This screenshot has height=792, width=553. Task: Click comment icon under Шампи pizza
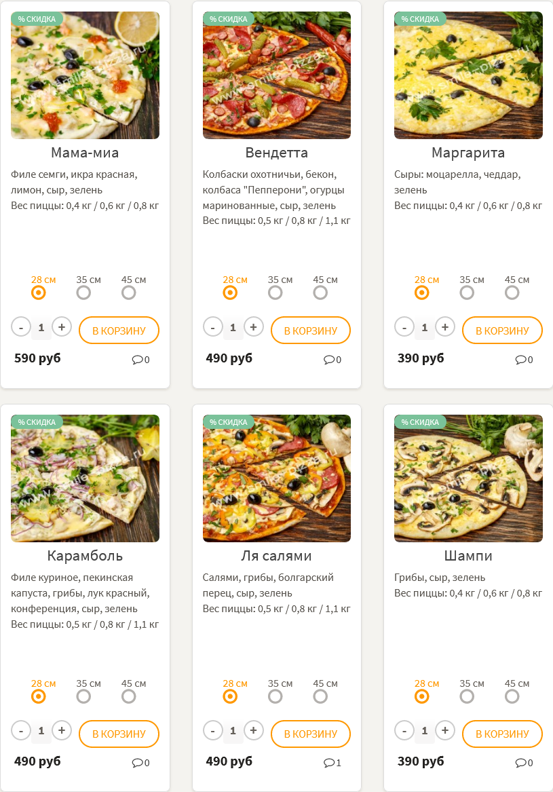[x=520, y=763]
